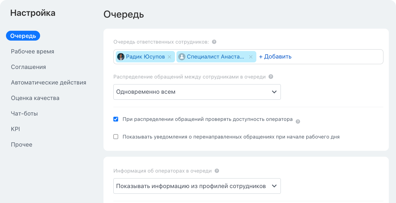Click label При распределении обращений проверять доступность
The image size is (396, 203).
tap(208, 119)
